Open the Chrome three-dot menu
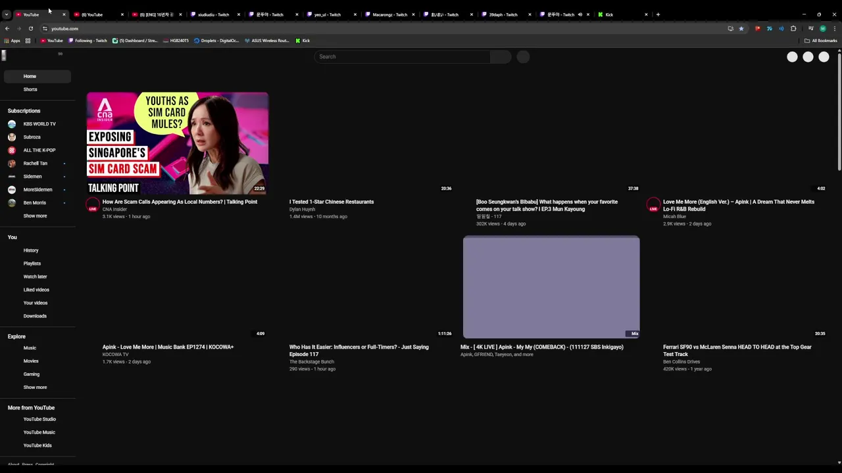The width and height of the screenshot is (842, 473). point(835,28)
